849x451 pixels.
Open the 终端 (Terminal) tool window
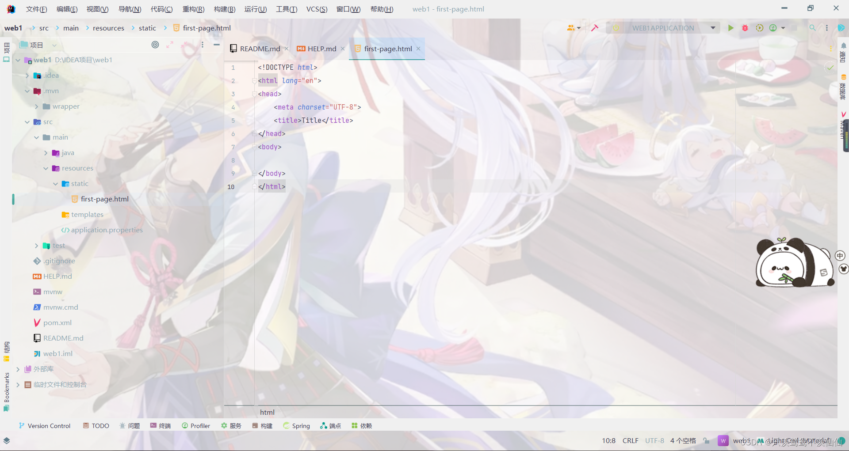coord(161,426)
